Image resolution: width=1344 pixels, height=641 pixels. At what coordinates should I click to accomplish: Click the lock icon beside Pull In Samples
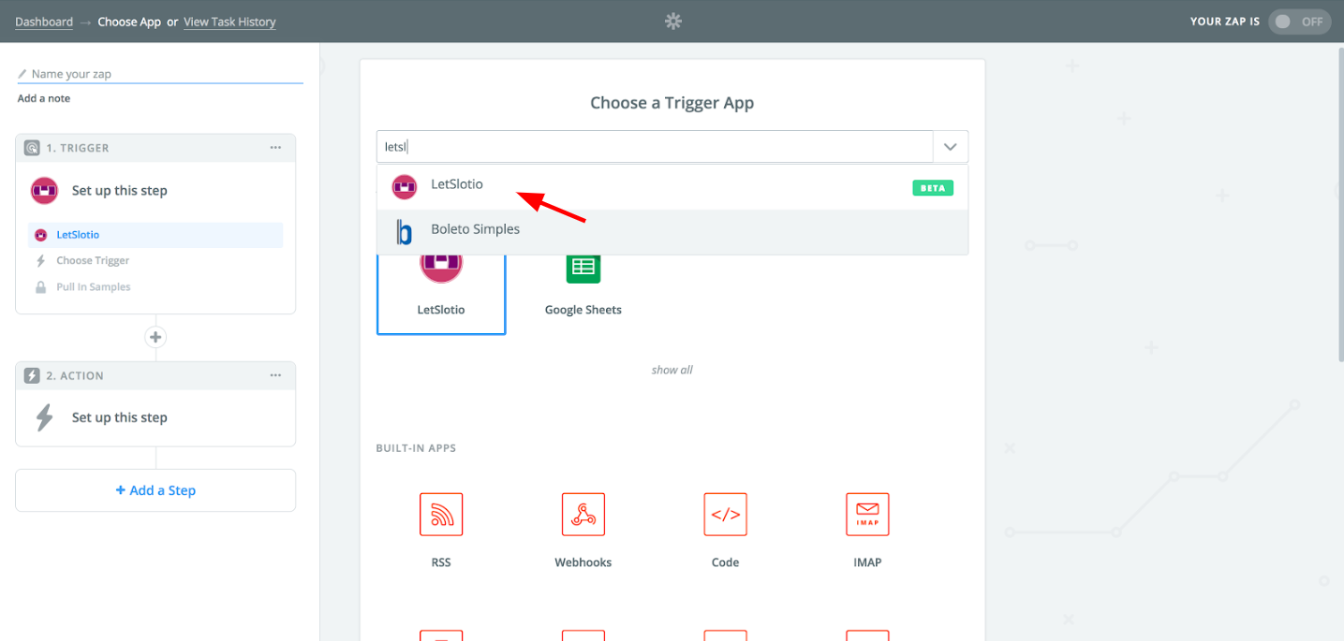[x=40, y=287]
